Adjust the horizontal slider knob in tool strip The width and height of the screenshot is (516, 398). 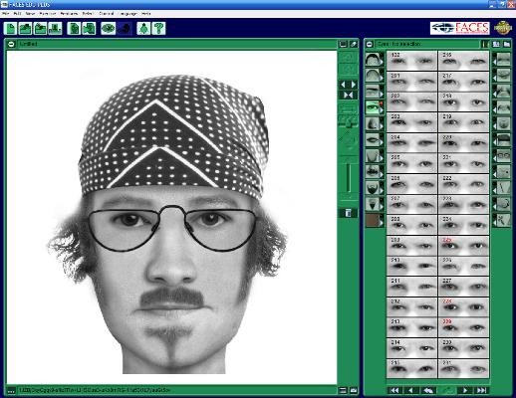(x=348, y=124)
